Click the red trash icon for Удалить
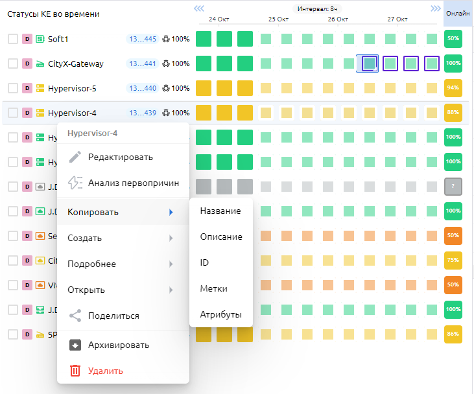This screenshot has height=394, width=474. click(x=76, y=371)
